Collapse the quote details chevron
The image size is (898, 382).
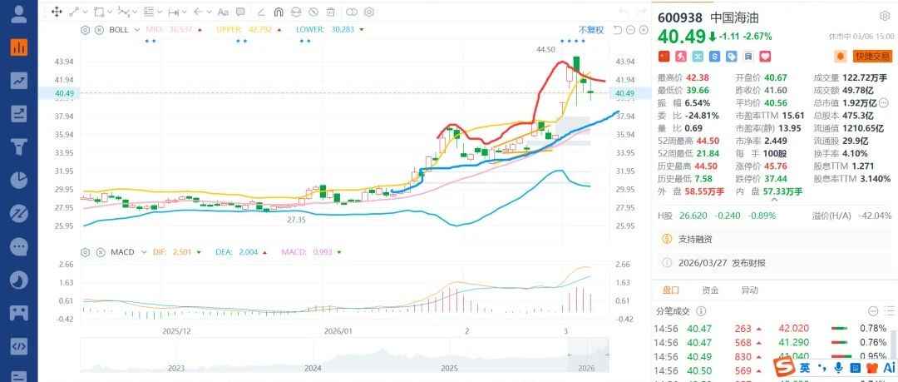click(775, 201)
